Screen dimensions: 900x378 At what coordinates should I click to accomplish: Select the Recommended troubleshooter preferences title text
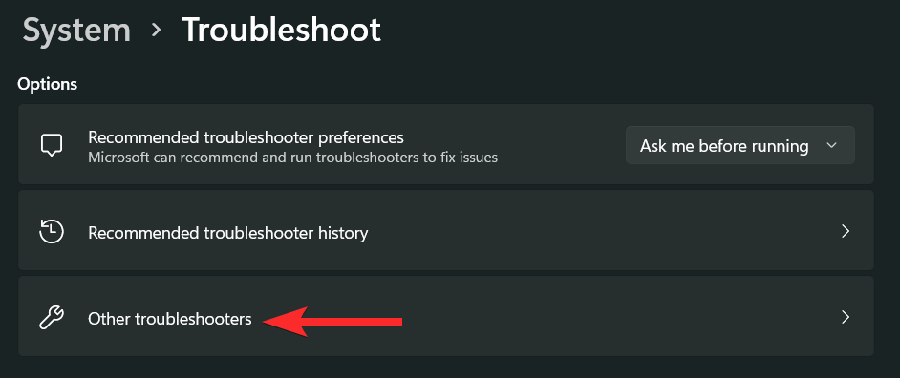click(246, 137)
